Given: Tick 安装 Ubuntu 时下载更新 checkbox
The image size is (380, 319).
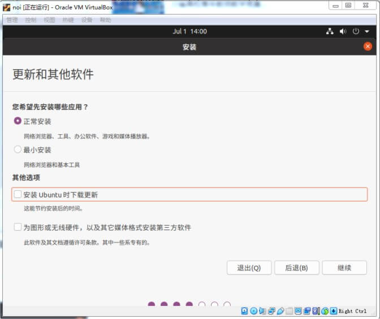Looking at the screenshot, I should (x=18, y=194).
